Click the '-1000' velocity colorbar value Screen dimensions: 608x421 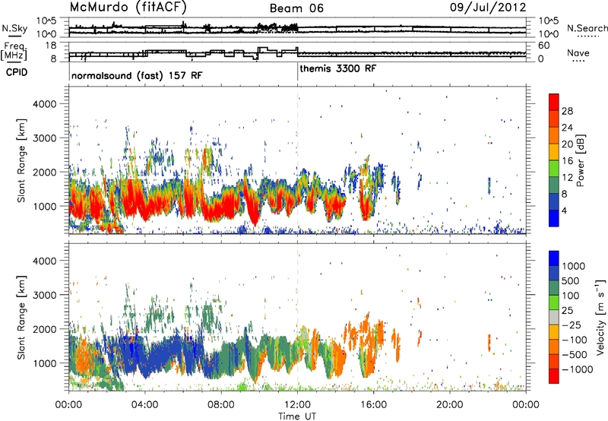578,369
